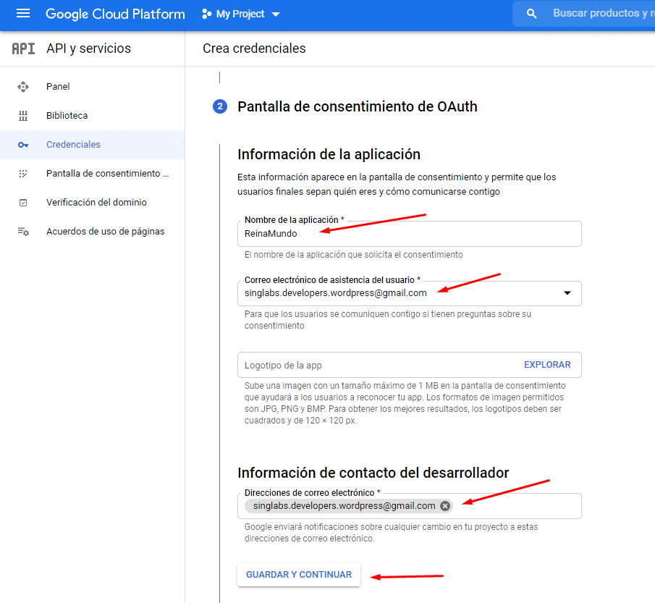Click the Pantalla de consentimiento de OAuth heading

[357, 106]
